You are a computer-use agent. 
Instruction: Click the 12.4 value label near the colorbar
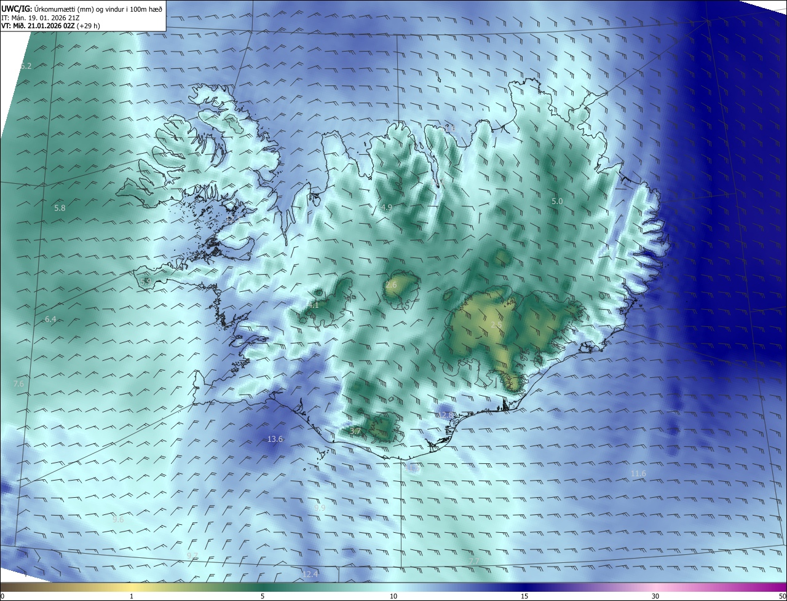point(310,574)
